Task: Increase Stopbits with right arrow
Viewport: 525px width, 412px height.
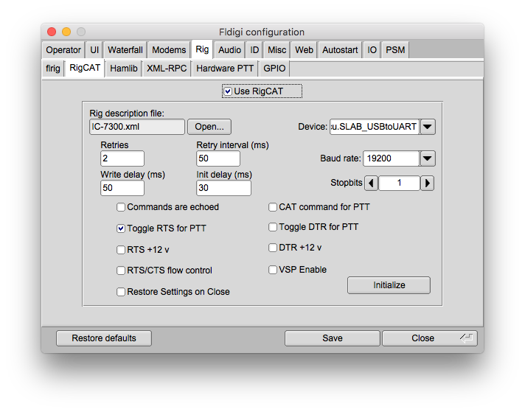Action: 427,183
